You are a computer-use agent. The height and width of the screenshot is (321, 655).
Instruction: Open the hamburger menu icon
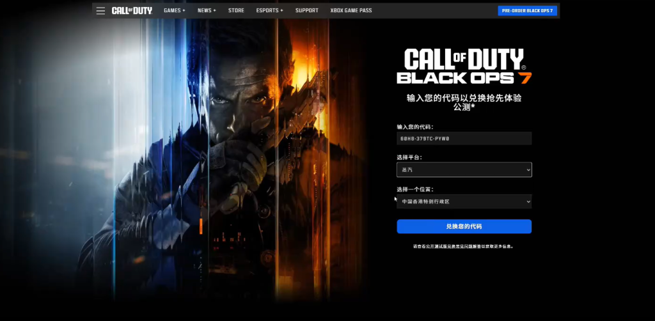click(100, 11)
